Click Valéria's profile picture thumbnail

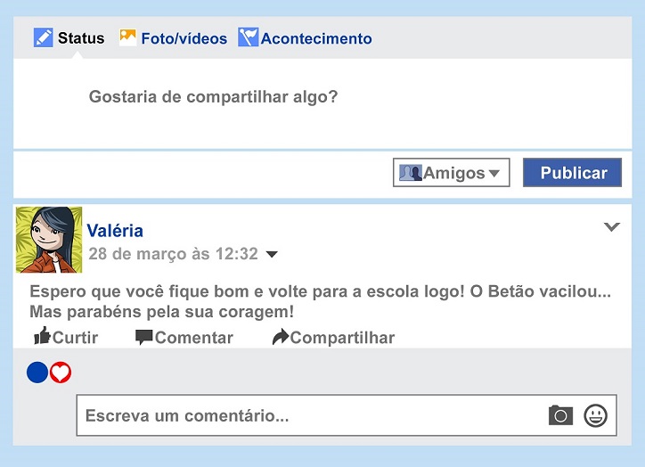click(x=49, y=240)
